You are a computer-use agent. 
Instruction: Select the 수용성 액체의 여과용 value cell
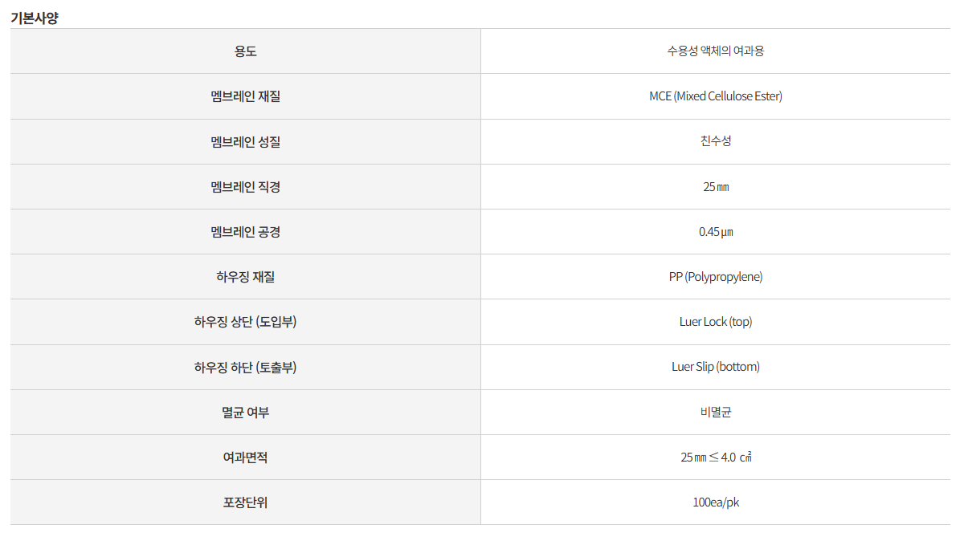(716, 51)
